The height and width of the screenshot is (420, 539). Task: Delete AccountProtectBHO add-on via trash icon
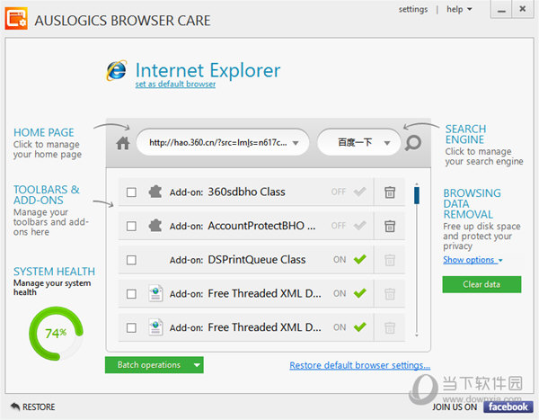(x=390, y=226)
